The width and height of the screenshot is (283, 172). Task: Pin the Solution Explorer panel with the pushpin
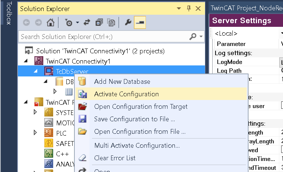click(x=189, y=8)
